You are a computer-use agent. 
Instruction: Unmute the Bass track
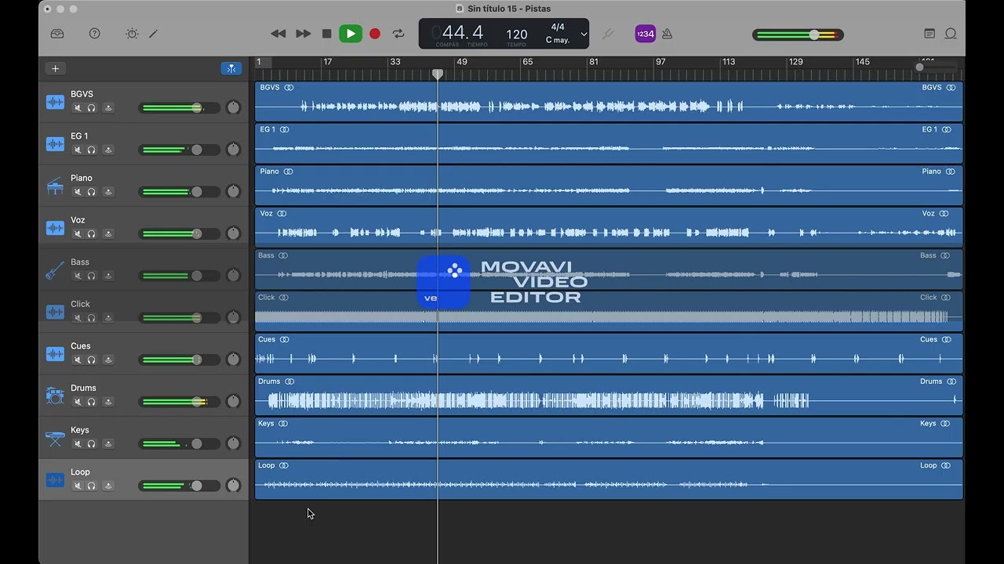77,276
